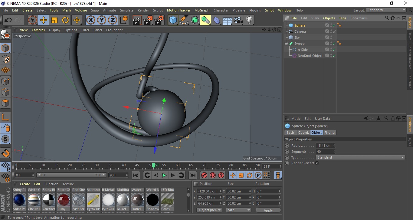Click Render View clapperboard icon

pyautogui.click(x=137, y=20)
